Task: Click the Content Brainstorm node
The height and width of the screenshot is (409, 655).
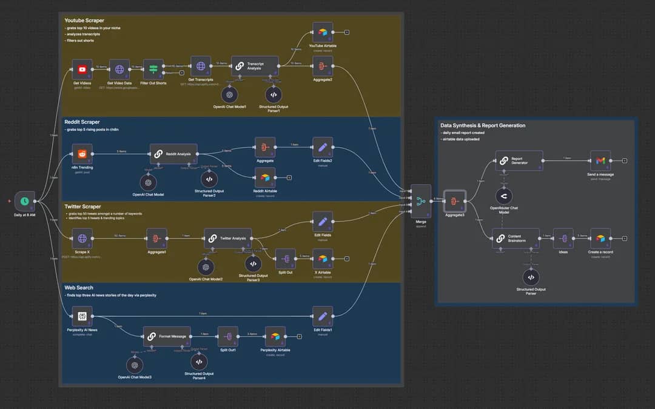Action: coord(515,238)
